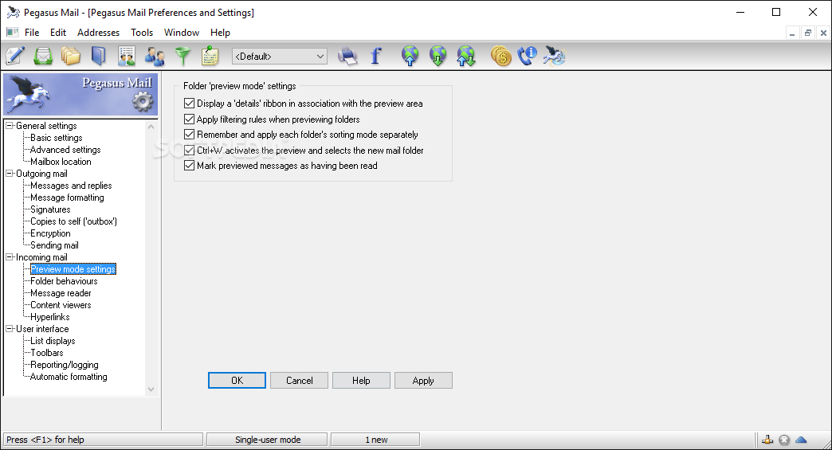Collapse the General settings tree node
This screenshot has height=450, width=832.
(x=9, y=126)
